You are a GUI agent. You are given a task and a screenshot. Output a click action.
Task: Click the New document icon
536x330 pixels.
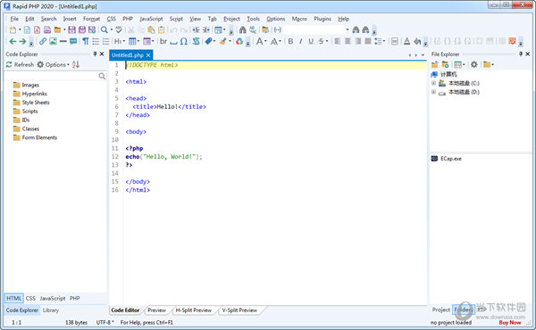(x=13, y=30)
